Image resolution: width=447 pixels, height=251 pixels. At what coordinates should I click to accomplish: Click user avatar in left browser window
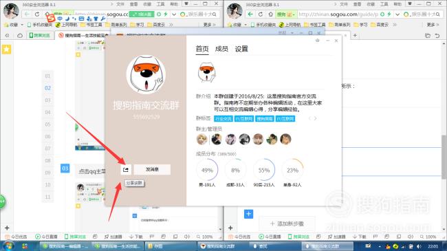coord(11,11)
